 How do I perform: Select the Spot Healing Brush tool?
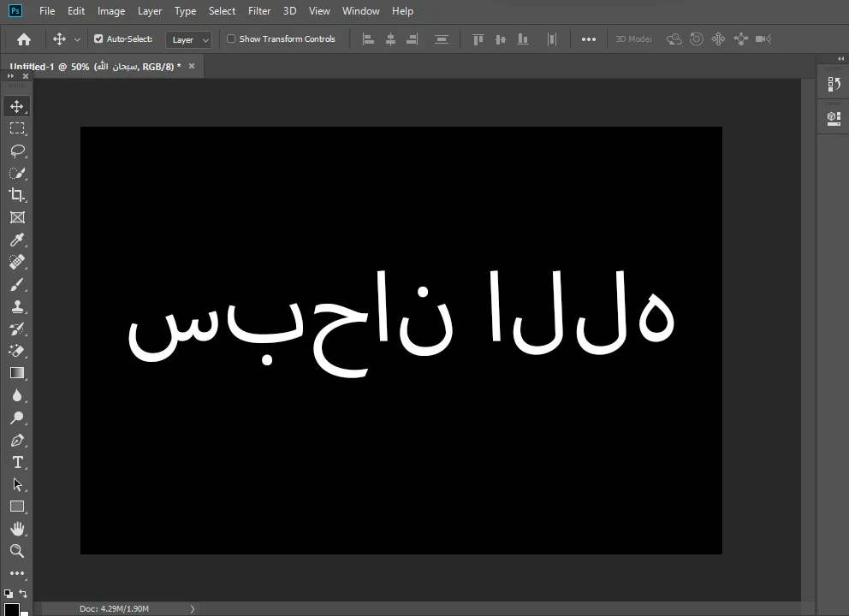point(17,262)
